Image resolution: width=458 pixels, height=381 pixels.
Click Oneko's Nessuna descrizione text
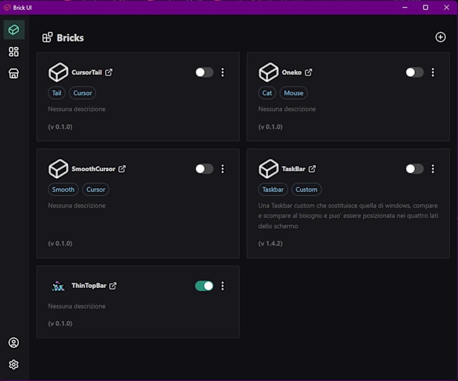(x=287, y=109)
